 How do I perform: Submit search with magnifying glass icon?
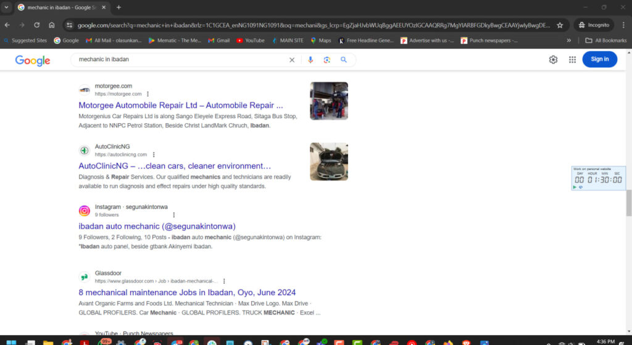343,60
